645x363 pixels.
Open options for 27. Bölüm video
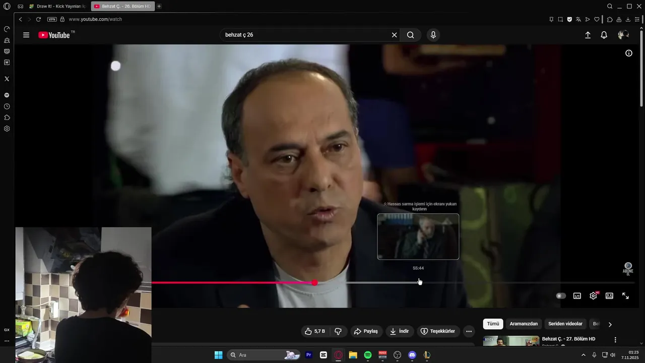click(x=615, y=340)
